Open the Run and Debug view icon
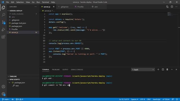Viewport: 180px width, 101px height. (3, 29)
